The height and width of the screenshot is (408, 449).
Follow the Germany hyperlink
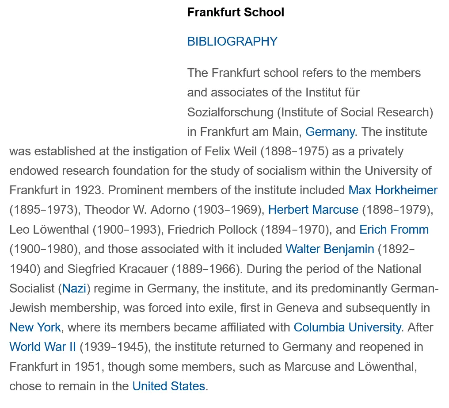(x=330, y=132)
